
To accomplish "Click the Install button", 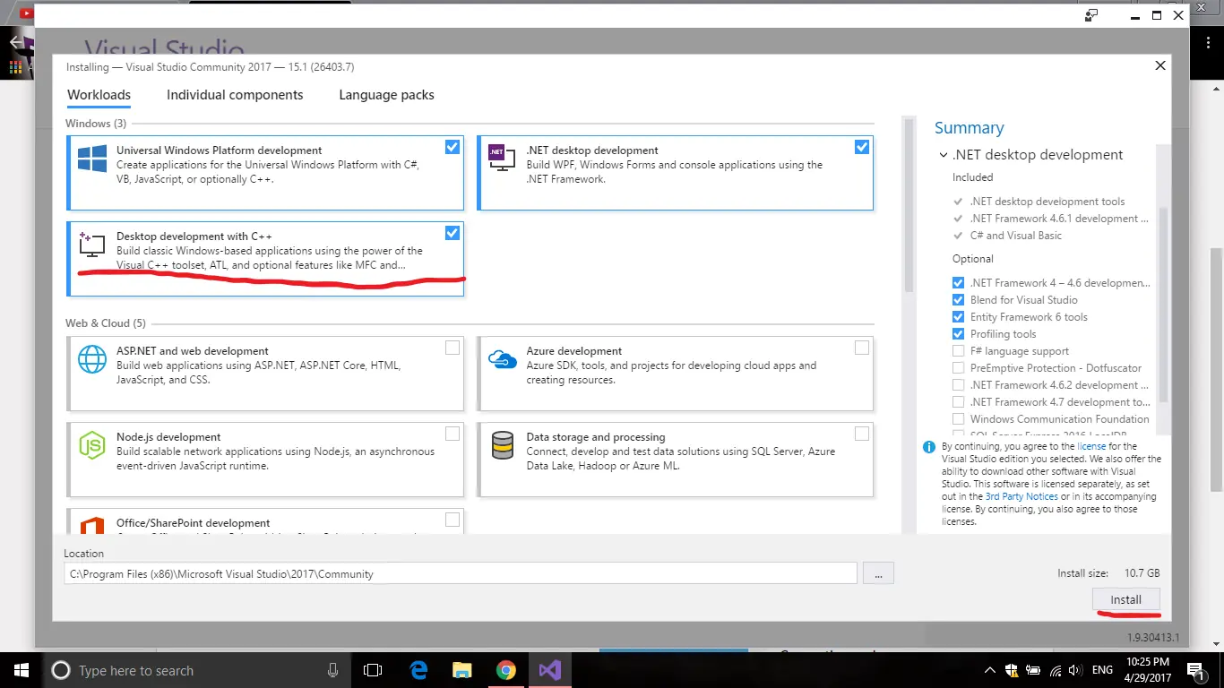I will (1126, 599).
